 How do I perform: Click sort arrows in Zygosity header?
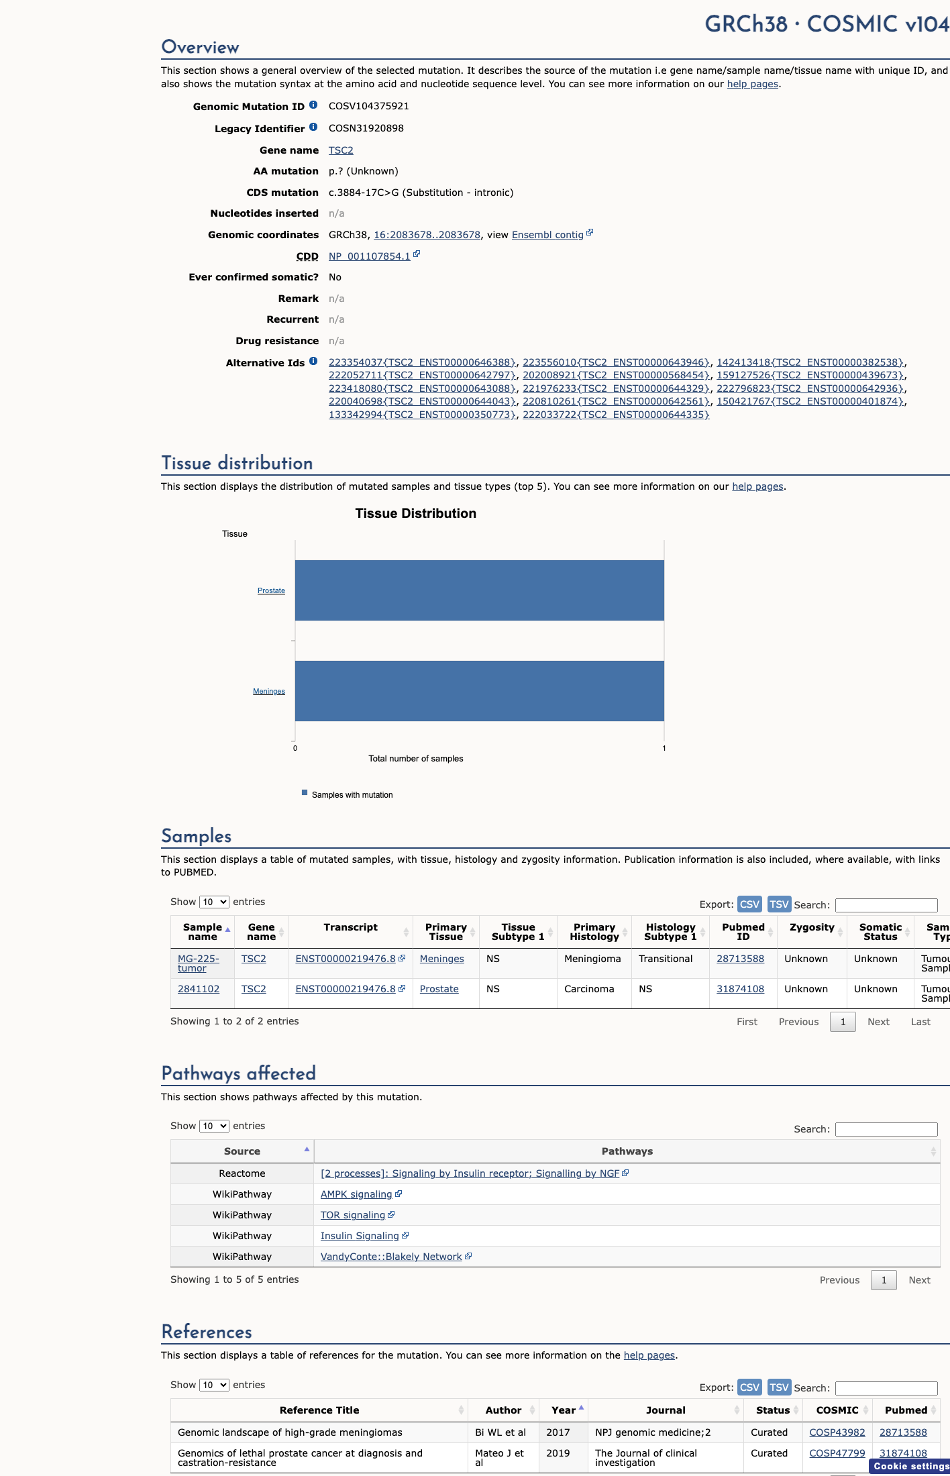(840, 932)
